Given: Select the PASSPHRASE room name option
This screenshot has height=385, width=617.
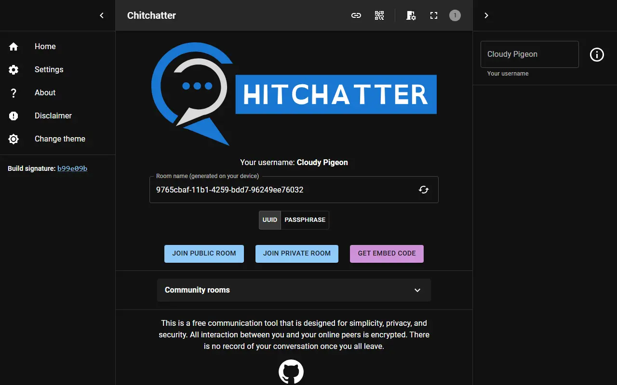Looking at the screenshot, I should tap(305, 220).
